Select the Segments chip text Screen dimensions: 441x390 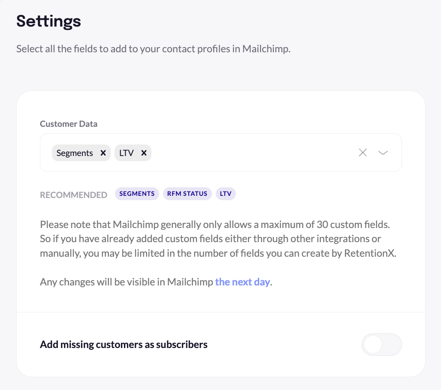75,153
